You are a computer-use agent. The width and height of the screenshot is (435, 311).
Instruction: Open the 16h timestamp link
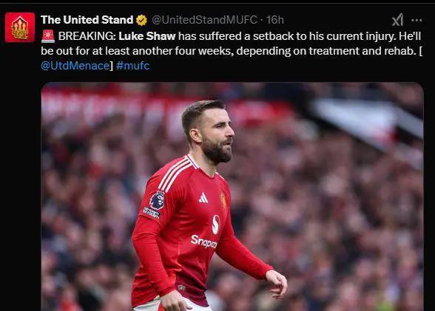tap(275, 20)
